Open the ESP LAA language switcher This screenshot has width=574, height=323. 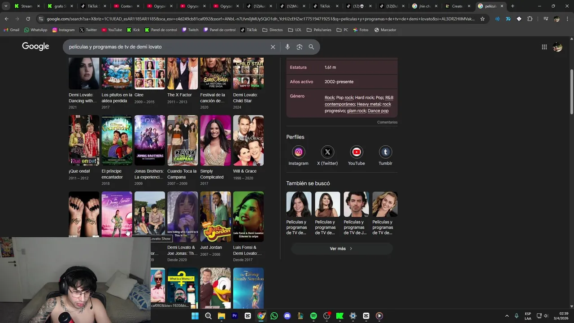(528, 316)
